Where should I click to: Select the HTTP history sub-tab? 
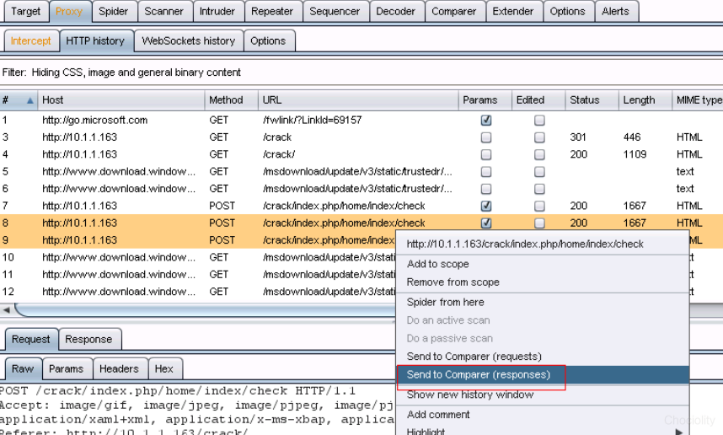tap(95, 40)
